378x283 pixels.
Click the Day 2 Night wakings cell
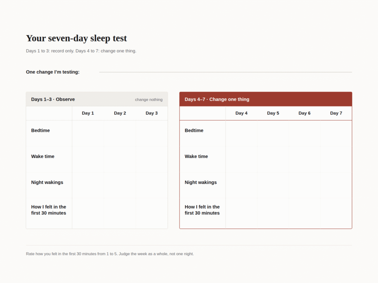click(120, 185)
